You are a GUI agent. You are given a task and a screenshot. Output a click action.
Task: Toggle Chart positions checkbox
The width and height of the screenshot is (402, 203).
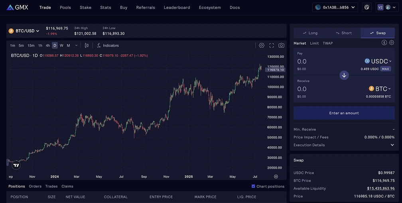[253, 186]
